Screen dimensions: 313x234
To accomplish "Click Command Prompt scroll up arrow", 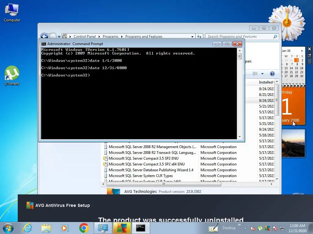I will click(x=240, y=51).
